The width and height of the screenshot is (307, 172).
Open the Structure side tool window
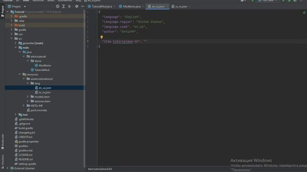tap(2, 161)
